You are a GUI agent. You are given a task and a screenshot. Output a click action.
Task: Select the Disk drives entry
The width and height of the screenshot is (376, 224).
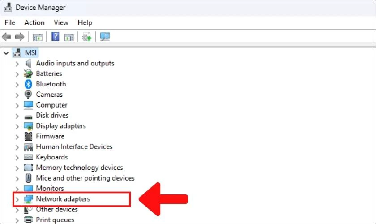coord(52,116)
